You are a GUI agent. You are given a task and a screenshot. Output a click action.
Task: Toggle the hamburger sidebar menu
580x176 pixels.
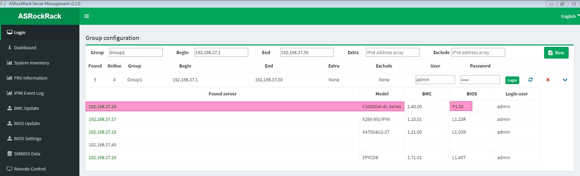[x=87, y=16]
